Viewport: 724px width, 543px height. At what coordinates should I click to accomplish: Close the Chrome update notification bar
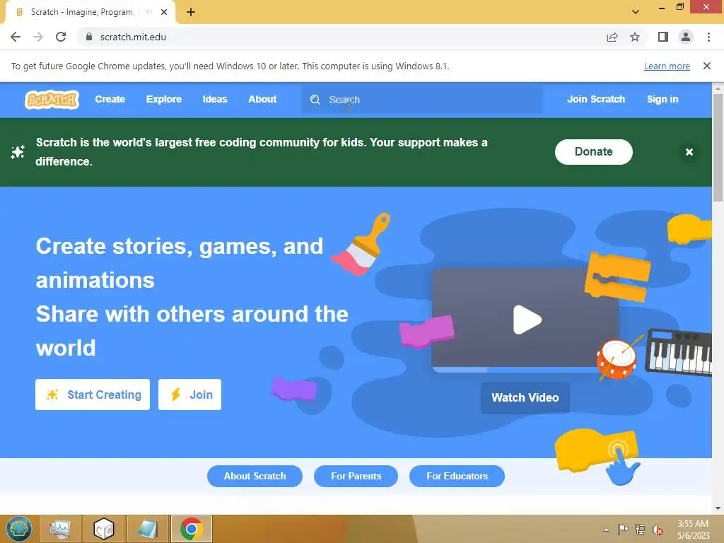706,66
